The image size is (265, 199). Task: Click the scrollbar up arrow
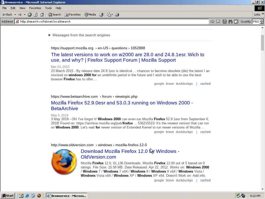tap(262, 27)
